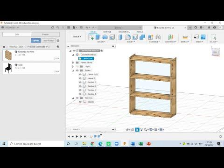224x168 pixels.
Task: Click the timeline end marker handle
Action: [x=101, y=136]
